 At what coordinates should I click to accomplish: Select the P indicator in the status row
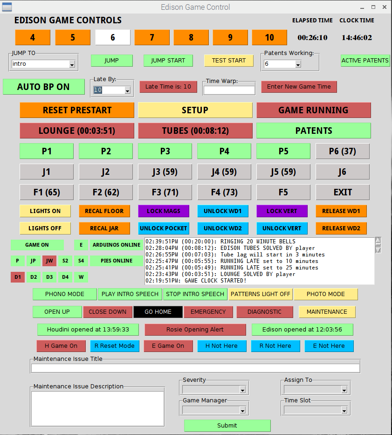(17, 261)
